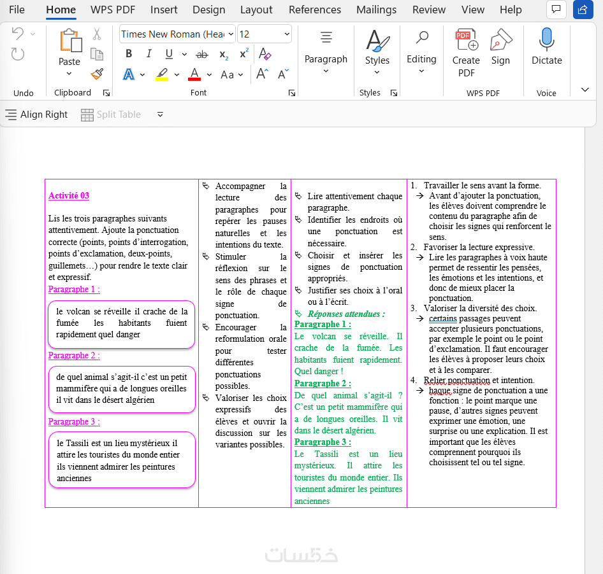Click the pink Paragraphe 2 heading
The width and height of the screenshot is (603, 574).
coord(74,356)
